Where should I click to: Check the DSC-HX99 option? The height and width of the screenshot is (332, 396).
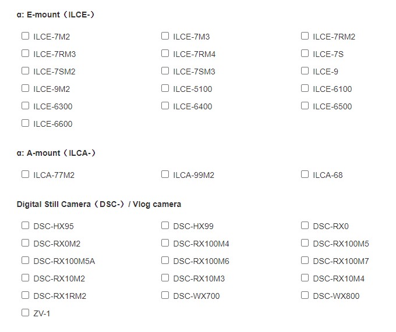tap(165, 226)
